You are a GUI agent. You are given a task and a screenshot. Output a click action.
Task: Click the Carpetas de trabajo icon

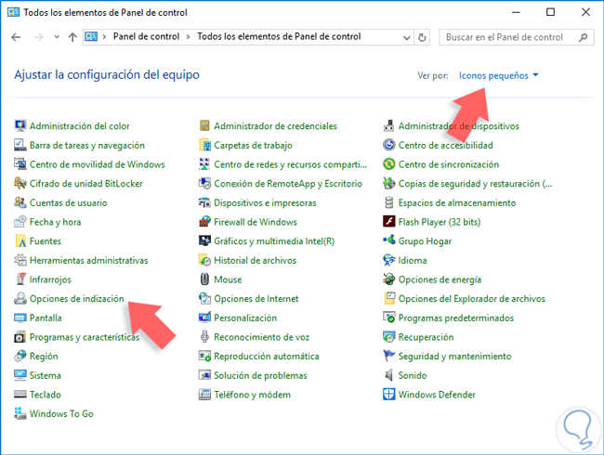coord(204,145)
